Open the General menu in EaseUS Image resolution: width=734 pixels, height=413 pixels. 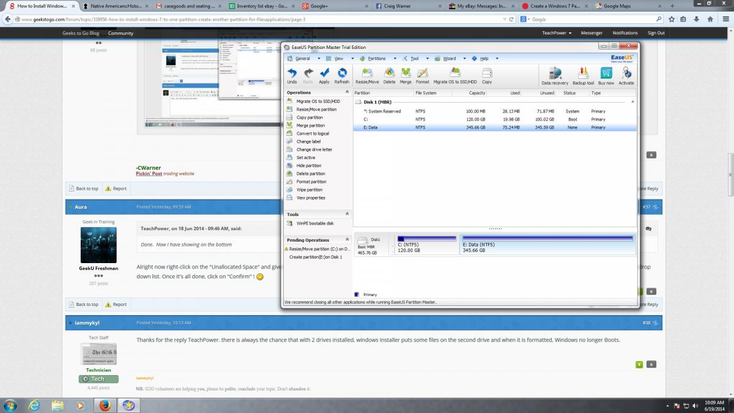[303, 59]
